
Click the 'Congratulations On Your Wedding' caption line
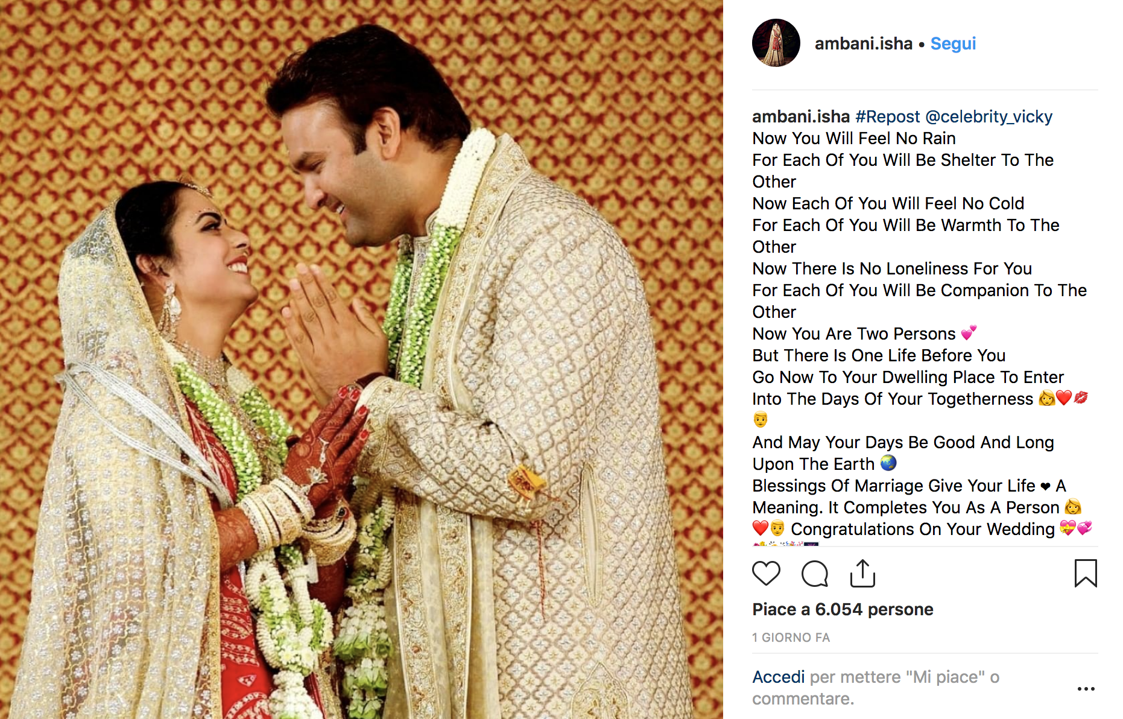[923, 529]
